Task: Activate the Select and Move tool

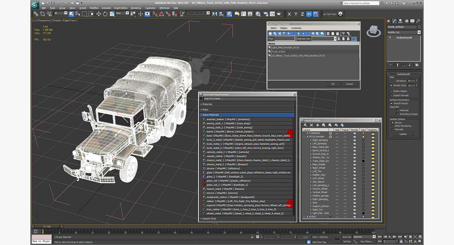Action: coord(98,14)
